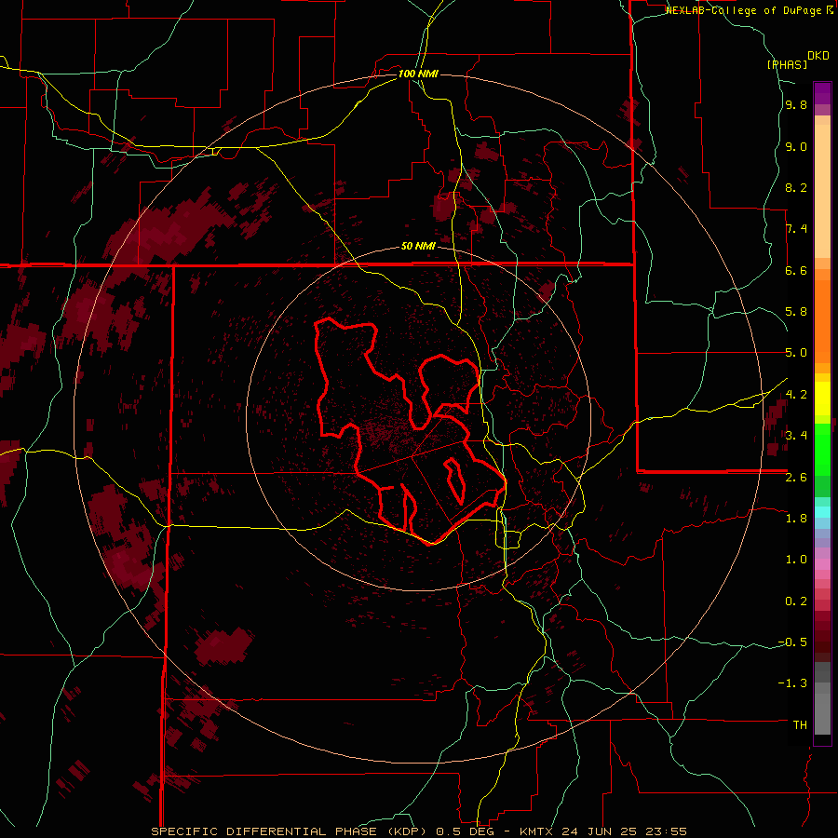Click the 3.4 scale value
838x838 pixels.
tap(796, 436)
